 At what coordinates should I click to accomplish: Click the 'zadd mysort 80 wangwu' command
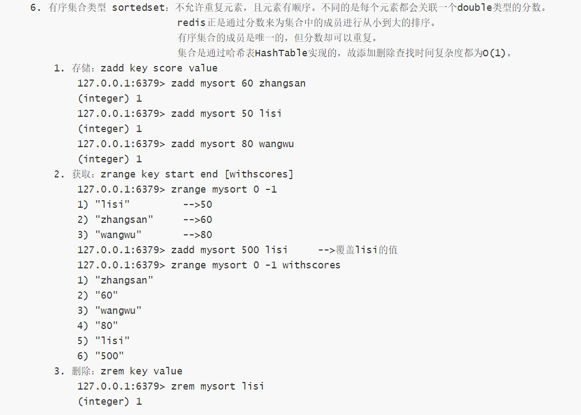click(x=232, y=144)
